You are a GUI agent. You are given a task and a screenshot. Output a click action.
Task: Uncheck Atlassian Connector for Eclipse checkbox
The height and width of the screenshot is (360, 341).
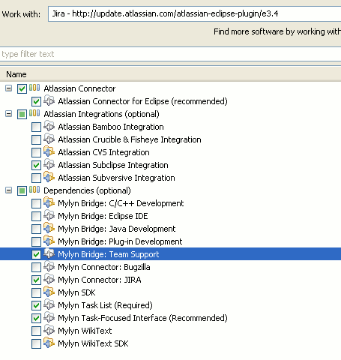(36, 101)
